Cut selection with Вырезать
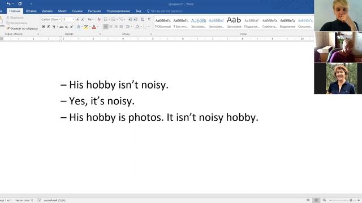The height and width of the screenshot is (203, 362). [x=15, y=17]
